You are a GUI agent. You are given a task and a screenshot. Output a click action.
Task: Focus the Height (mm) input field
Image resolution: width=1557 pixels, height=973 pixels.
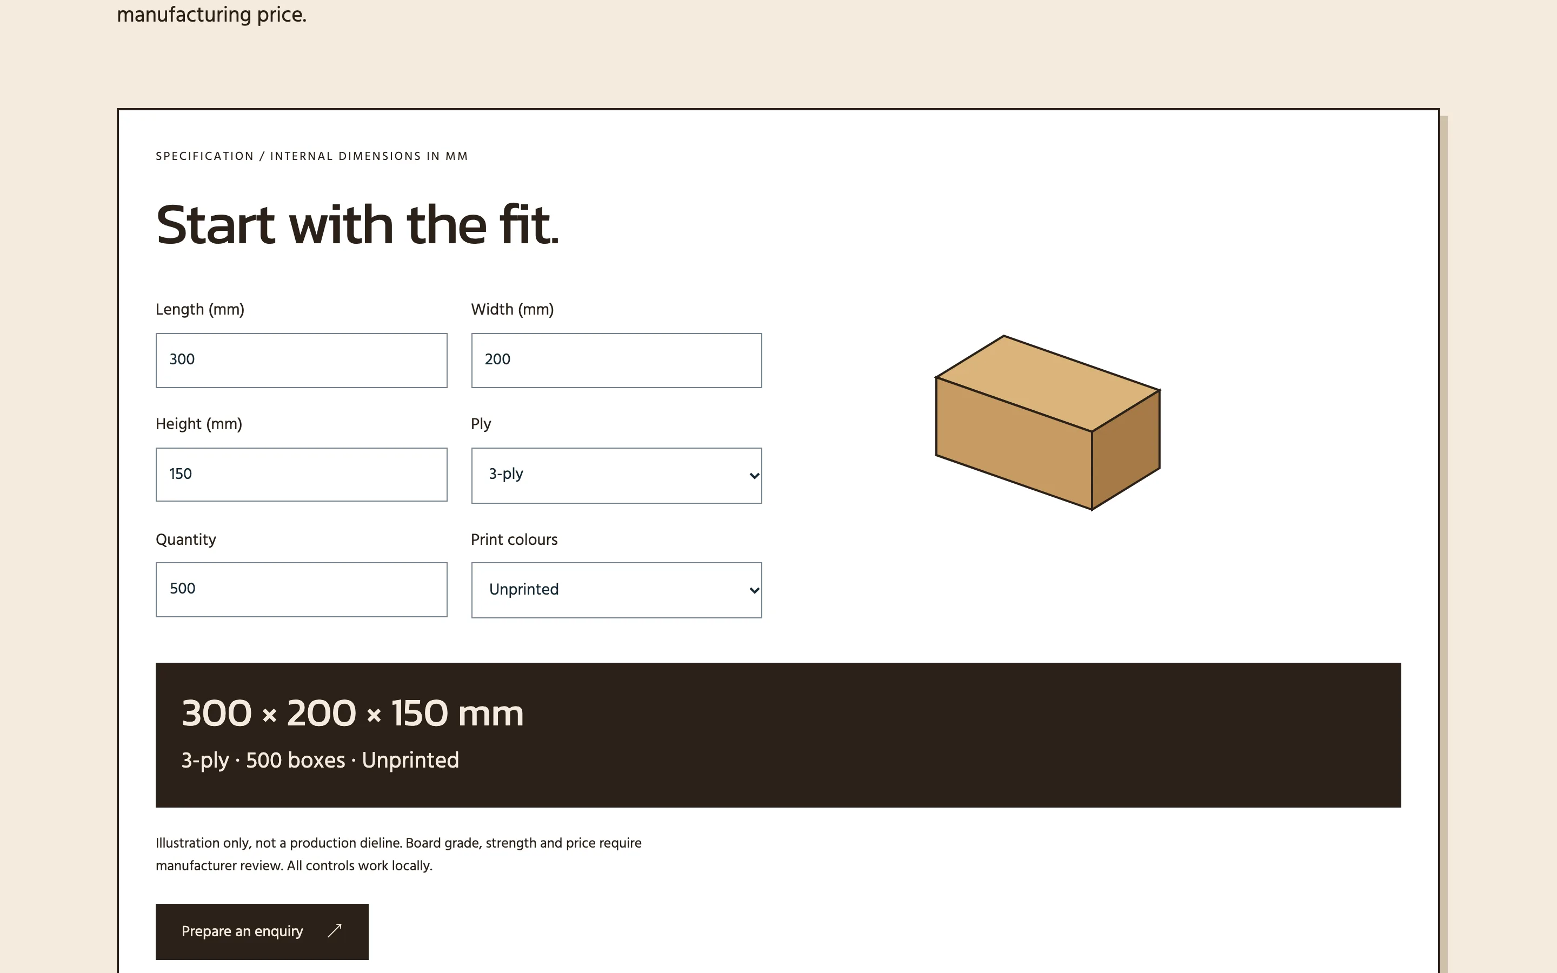pyautogui.click(x=301, y=474)
